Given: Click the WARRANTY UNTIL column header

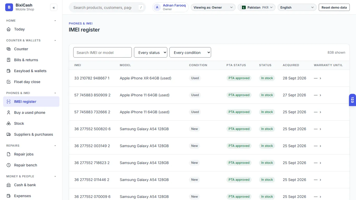Looking at the screenshot, I should click(328, 65).
